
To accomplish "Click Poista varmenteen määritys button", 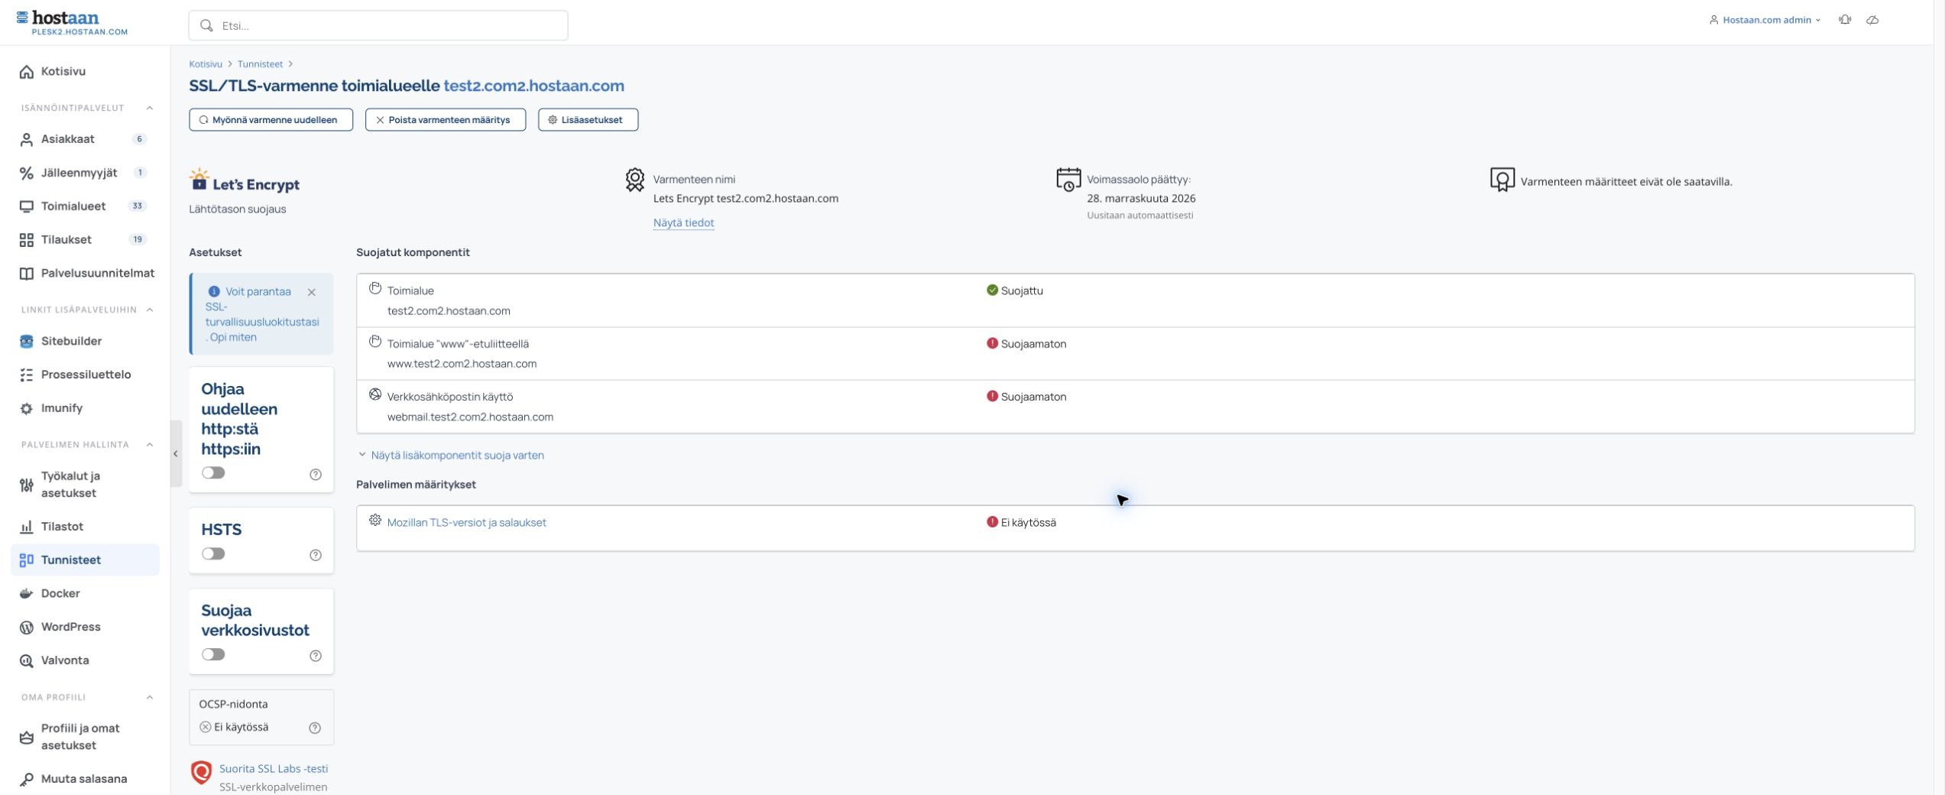I will 446,120.
